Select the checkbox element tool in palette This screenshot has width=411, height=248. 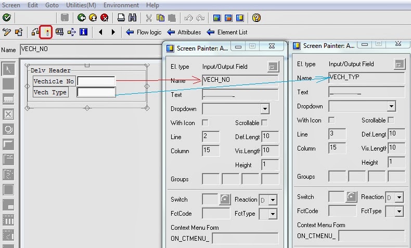point(8,115)
